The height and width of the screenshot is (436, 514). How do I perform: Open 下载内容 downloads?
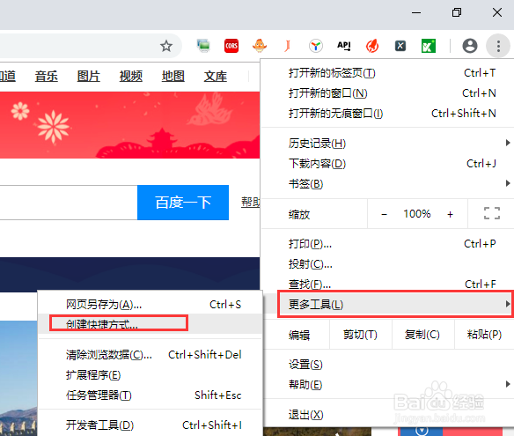(388, 163)
